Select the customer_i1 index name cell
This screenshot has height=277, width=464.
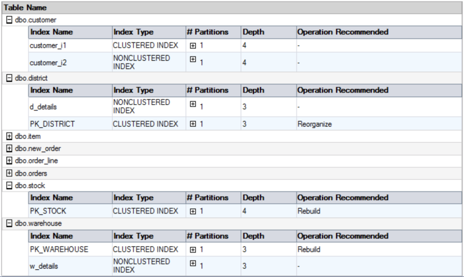pos(70,46)
